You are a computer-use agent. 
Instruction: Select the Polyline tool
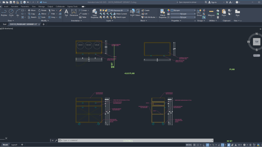tap(4, 13)
